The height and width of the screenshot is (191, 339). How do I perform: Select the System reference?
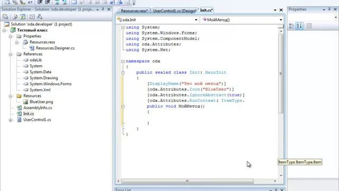(x=36, y=66)
